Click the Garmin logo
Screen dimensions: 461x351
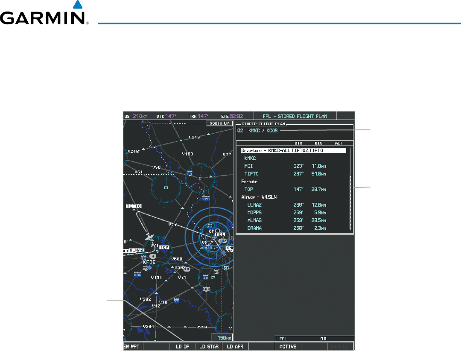coord(44,13)
